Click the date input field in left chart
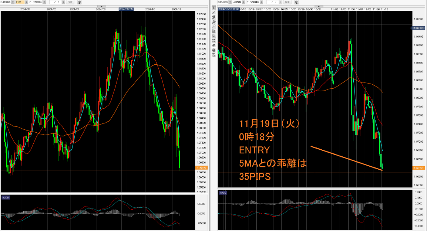 click(x=55, y=2)
